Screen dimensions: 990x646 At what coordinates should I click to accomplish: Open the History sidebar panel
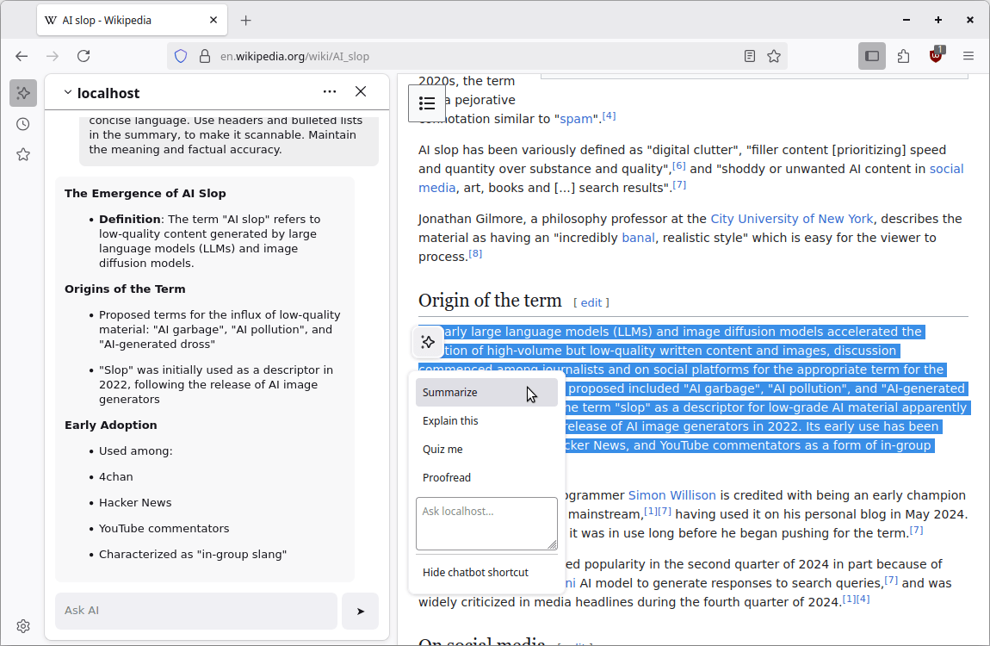tap(23, 124)
